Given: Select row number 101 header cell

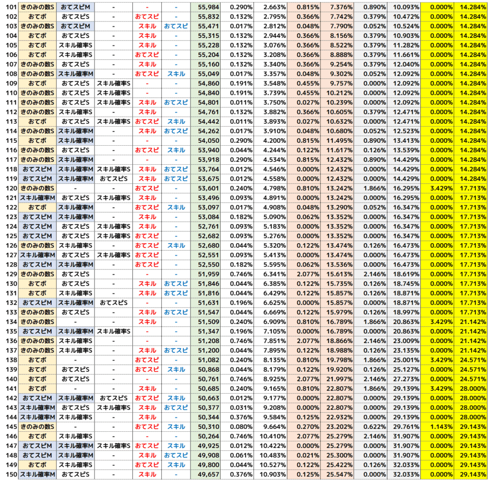Looking at the screenshot, I should (9, 7).
